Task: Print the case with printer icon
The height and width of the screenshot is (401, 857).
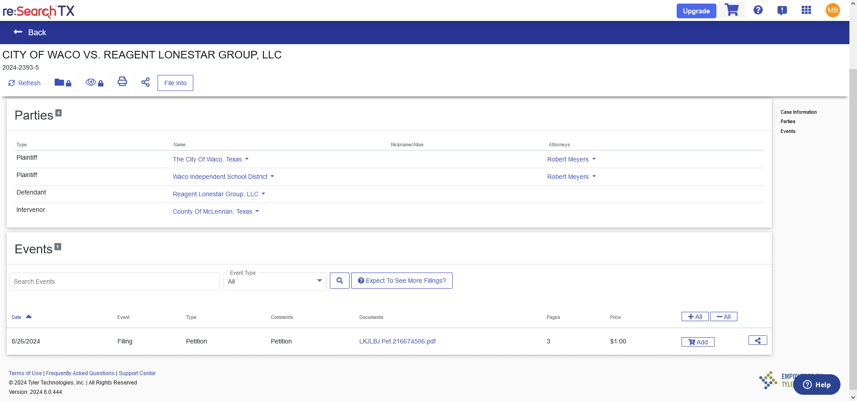Action: tap(122, 81)
